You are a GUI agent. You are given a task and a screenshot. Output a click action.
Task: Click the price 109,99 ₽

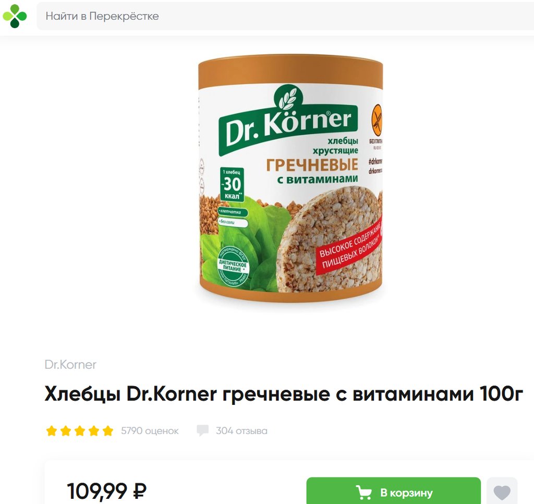tap(106, 491)
